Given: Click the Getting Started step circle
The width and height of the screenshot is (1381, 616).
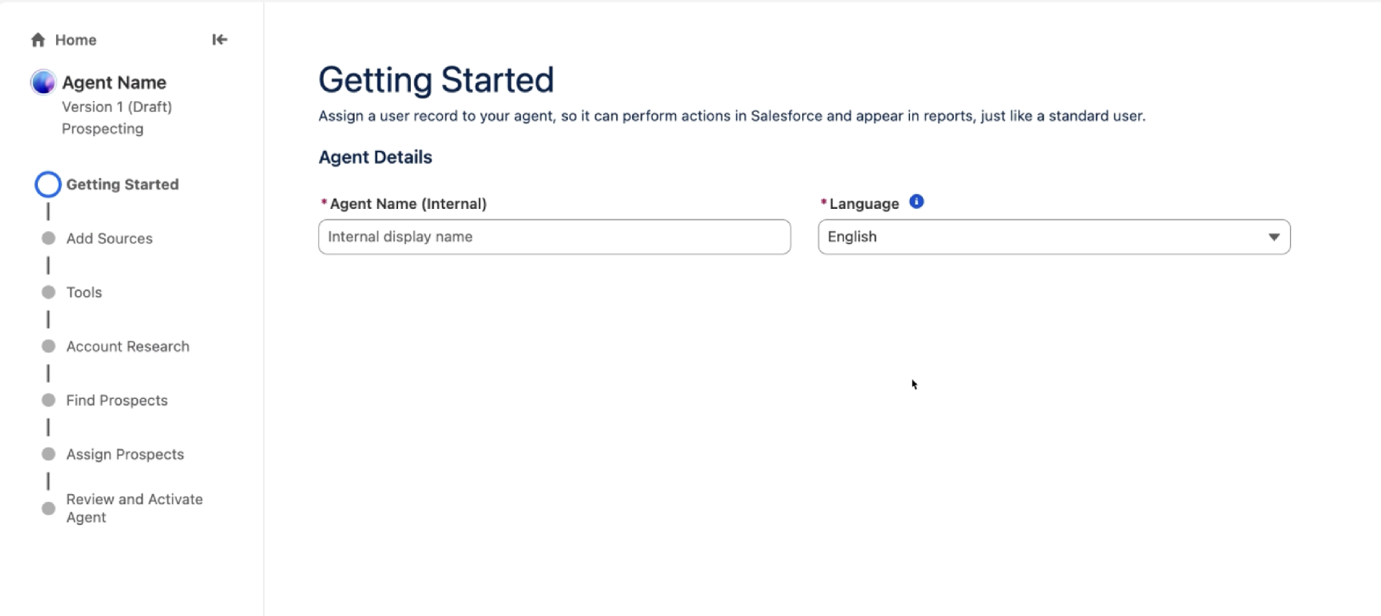Looking at the screenshot, I should click(48, 184).
